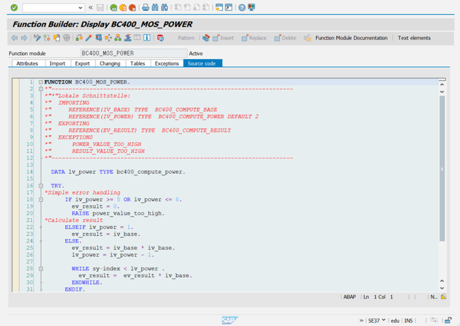460x326 pixels.
Task: Click the editor scrollbar up arrow at top
Action: (442, 85)
